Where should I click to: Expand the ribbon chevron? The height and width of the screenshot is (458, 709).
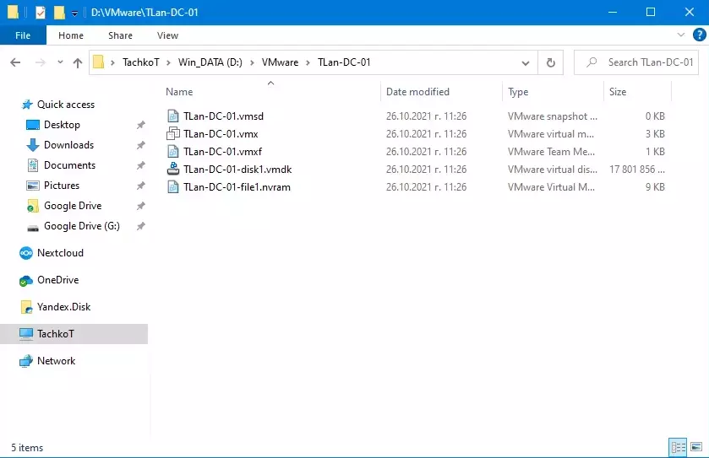tap(681, 35)
